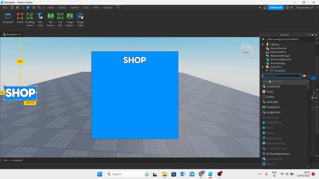
Task: Expand the Lighting node in Explorer
Action: 263,44
